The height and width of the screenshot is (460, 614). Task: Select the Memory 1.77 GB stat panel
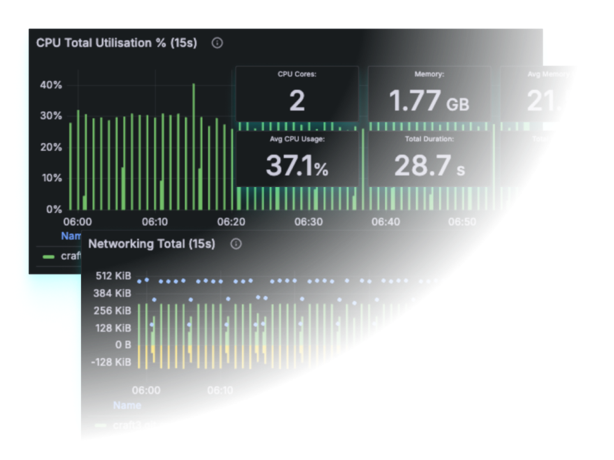[x=429, y=94]
